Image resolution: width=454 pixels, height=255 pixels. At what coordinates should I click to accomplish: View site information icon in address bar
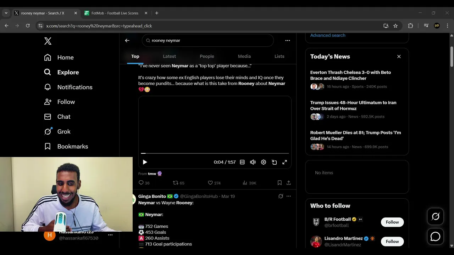pos(40,26)
